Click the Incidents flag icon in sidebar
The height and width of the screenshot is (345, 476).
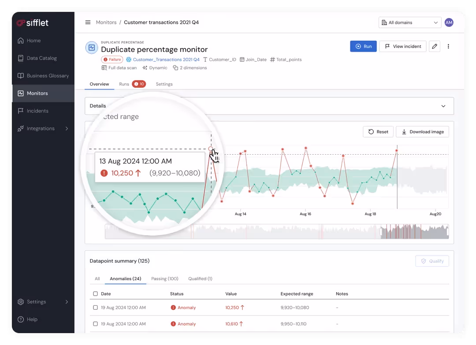[21, 111]
